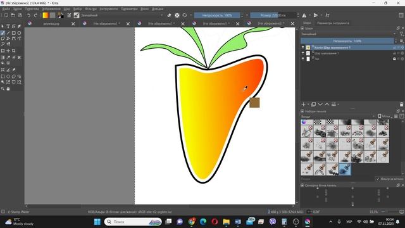Screen dimensions: 405x228
Task: Select the Move tool
Action: pyautogui.click(x=8, y=51)
